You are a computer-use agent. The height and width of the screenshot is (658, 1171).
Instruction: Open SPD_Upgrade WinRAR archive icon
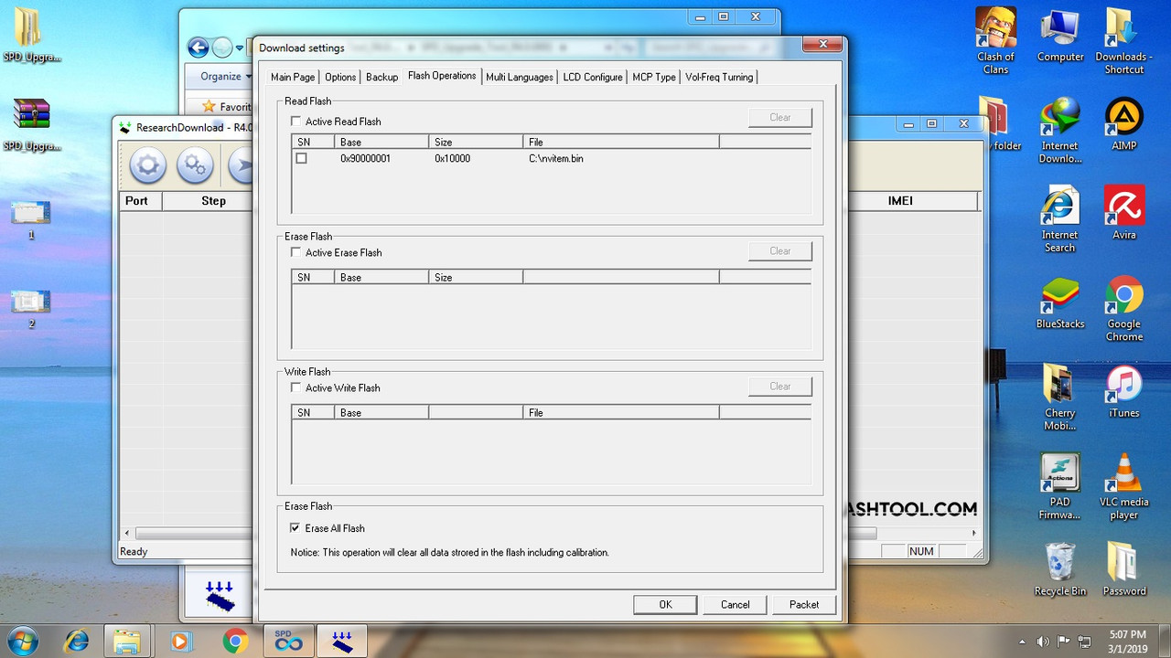(x=32, y=124)
